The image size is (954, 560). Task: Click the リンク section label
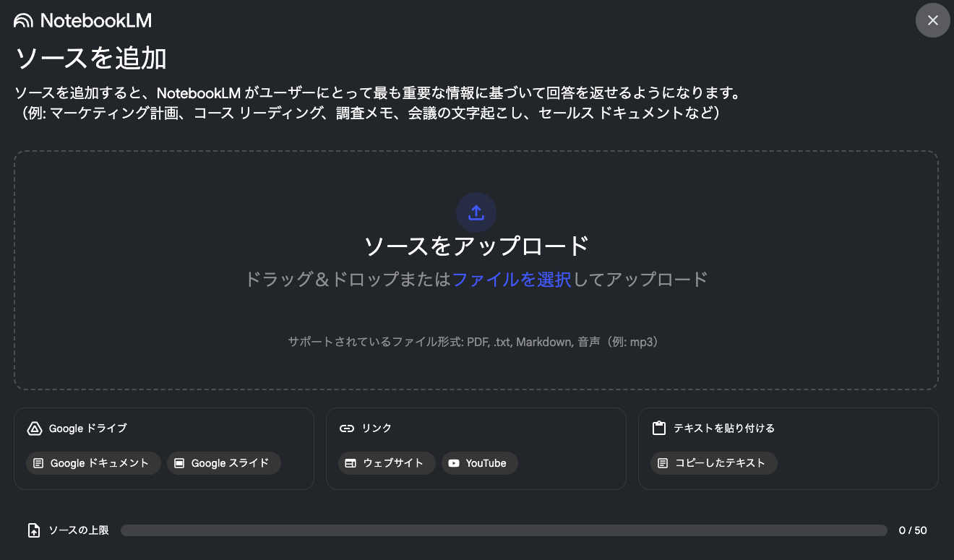(x=377, y=428)
